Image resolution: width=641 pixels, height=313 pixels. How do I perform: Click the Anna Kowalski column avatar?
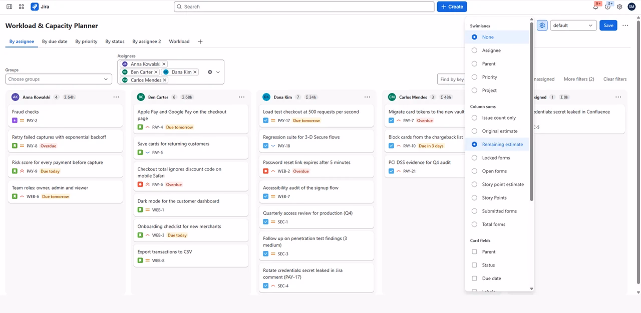pyautogui.click(x=16, y=97)
